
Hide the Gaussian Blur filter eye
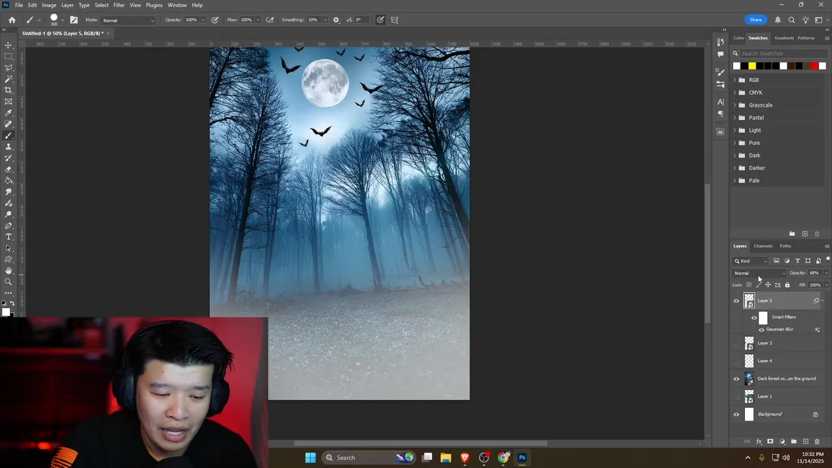click(761, 330)
